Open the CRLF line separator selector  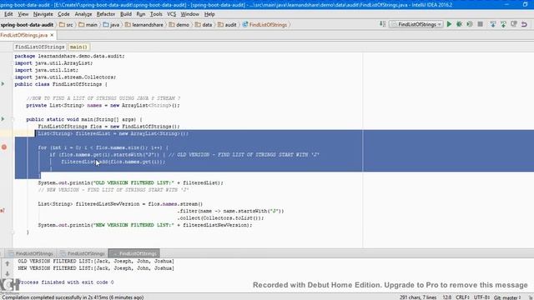coord(462,297)
